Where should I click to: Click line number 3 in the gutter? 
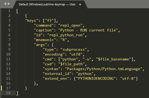(9, 20)
